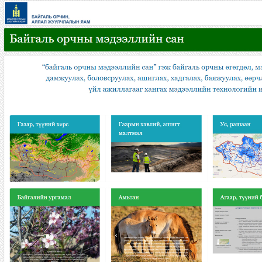Click the wild horses photo

(156, 221)
